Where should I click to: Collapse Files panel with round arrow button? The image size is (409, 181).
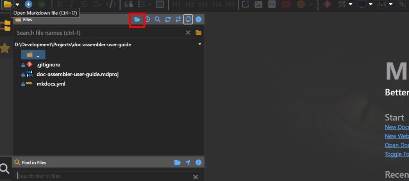[x=198, y=19]
